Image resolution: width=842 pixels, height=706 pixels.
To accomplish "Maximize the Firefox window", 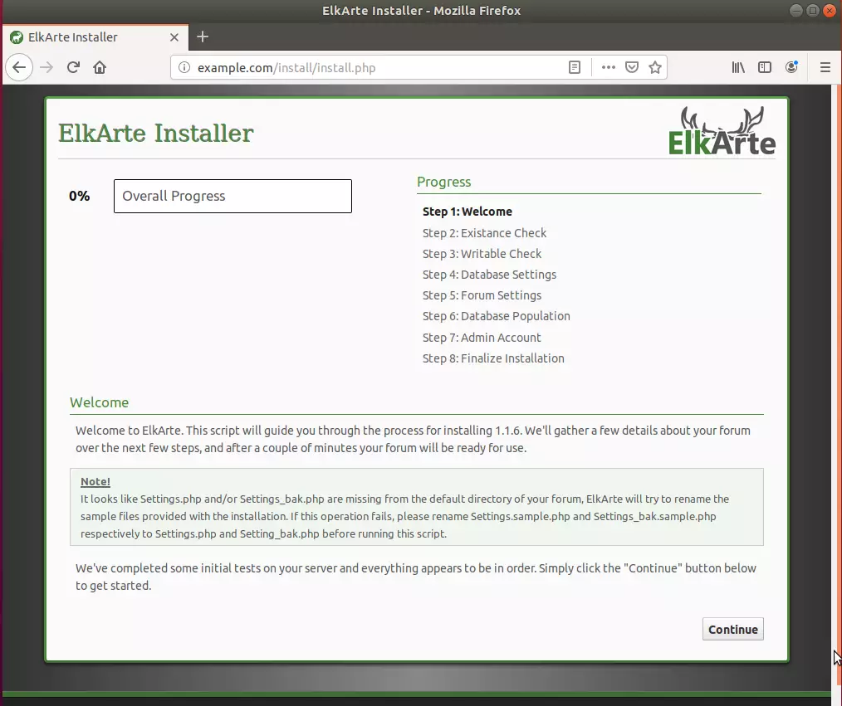I will coord(813,11).
